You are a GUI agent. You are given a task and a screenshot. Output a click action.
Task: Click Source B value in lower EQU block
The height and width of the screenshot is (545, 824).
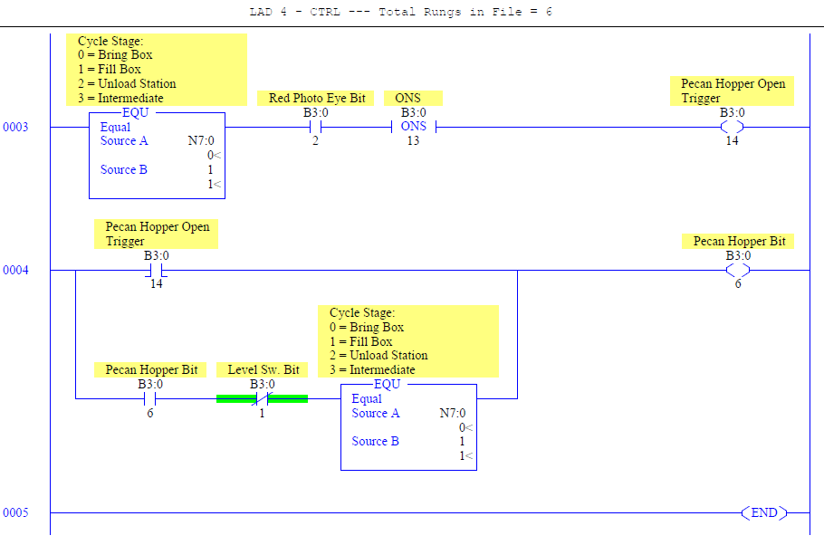pyautogui.click(x=462, y=442)
